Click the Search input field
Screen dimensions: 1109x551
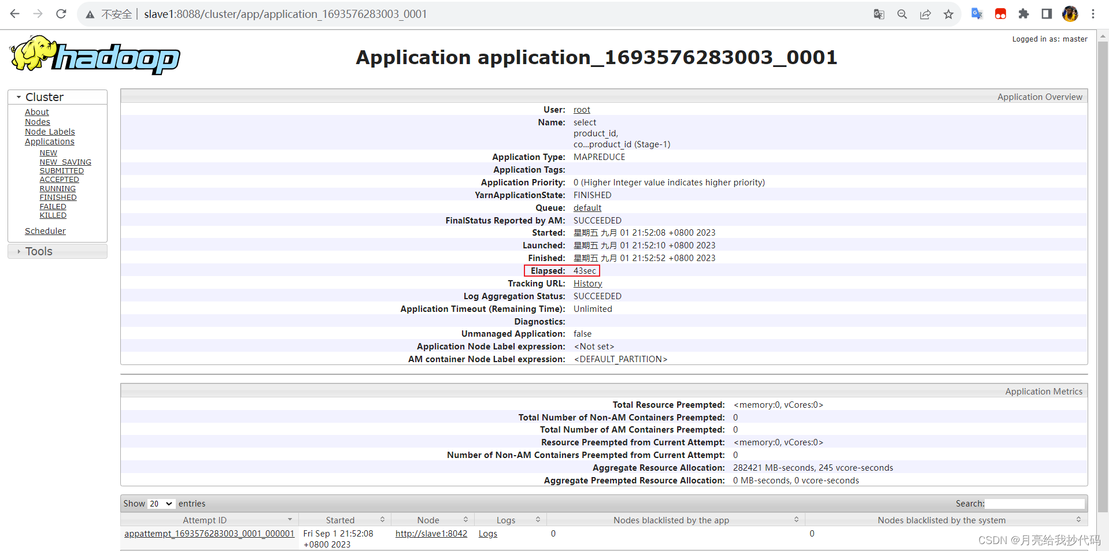point(1034,504)
